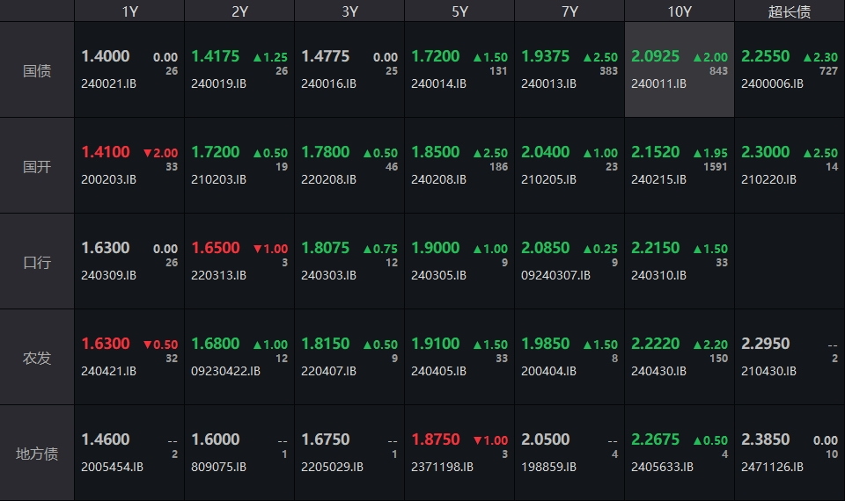This screenshot has height=501, width=845.
Task: Click the 1.4100 yield in 国开 row
Action: [x=106, y=152]
